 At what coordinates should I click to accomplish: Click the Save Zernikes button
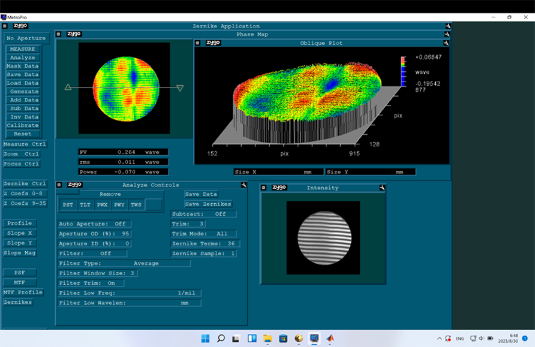208,204
